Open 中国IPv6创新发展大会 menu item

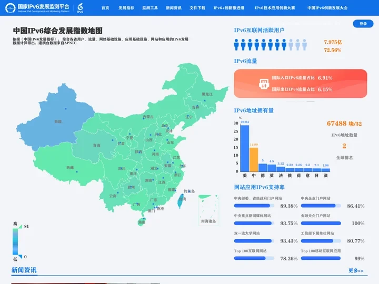pyautogui.click(x=327, y=8)
